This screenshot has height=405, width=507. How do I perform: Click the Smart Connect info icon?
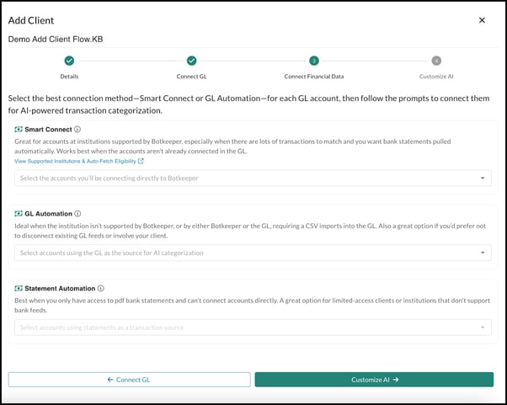point(77,130)
